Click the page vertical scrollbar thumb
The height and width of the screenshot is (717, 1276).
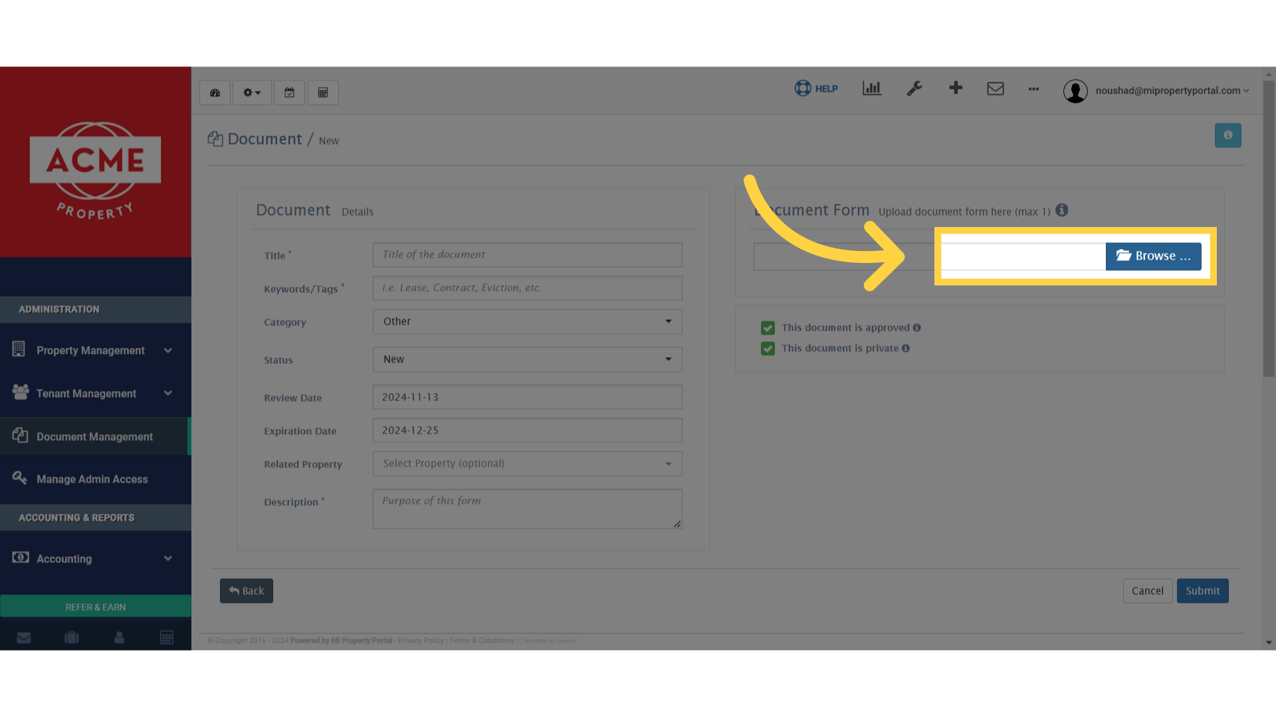[1269, 229]
